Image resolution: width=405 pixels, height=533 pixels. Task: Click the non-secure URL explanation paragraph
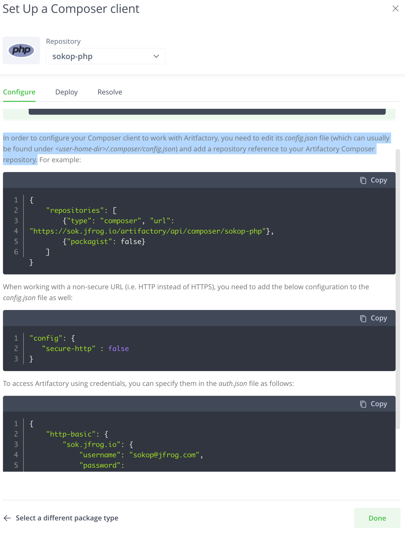click(186, 292)
